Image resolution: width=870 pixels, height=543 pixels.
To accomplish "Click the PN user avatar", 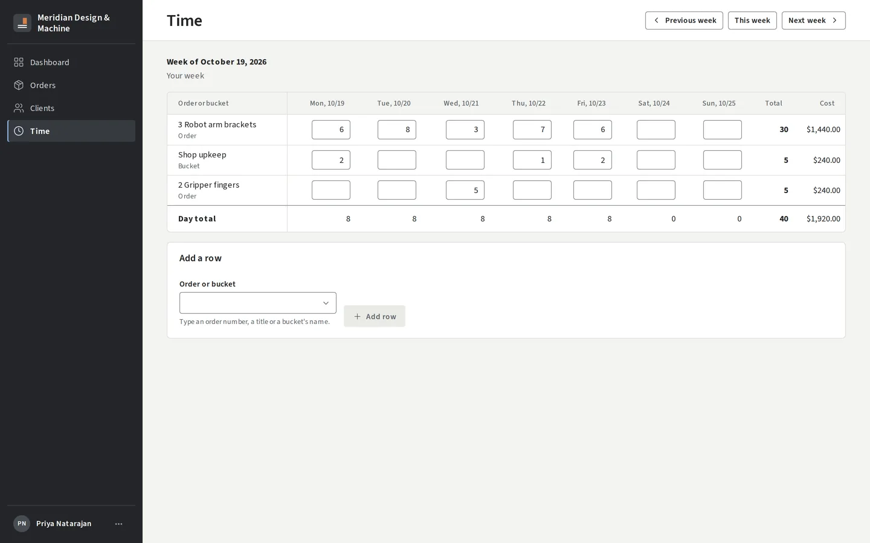I will pos(22,524).
